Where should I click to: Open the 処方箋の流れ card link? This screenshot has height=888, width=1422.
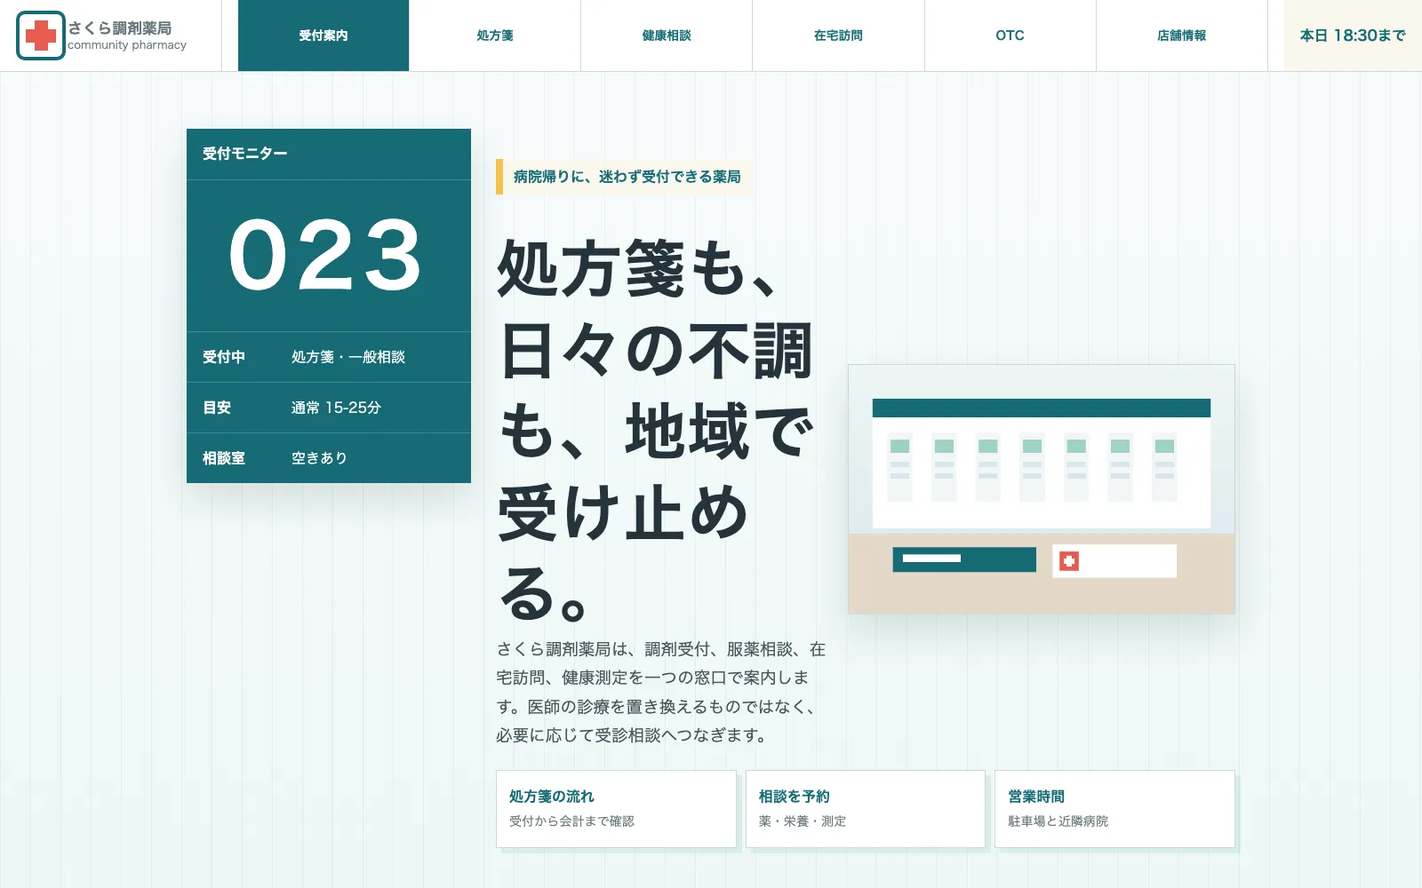tap(616, 809)
